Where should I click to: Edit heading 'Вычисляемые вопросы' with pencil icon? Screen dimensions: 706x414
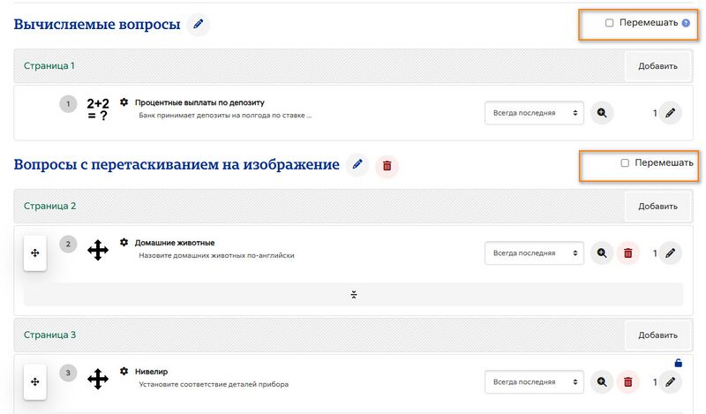(198, 24)
